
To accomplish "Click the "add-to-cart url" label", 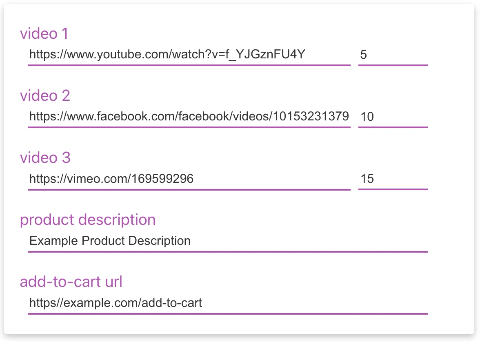I will tap(71, 282).
